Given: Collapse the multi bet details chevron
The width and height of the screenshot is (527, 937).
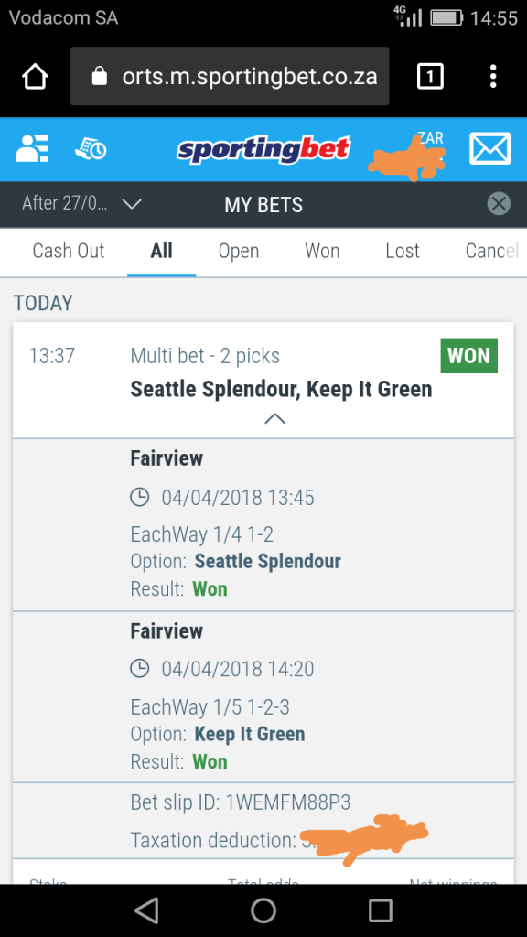Looking at the screenshot, I should tap(274, 419).
